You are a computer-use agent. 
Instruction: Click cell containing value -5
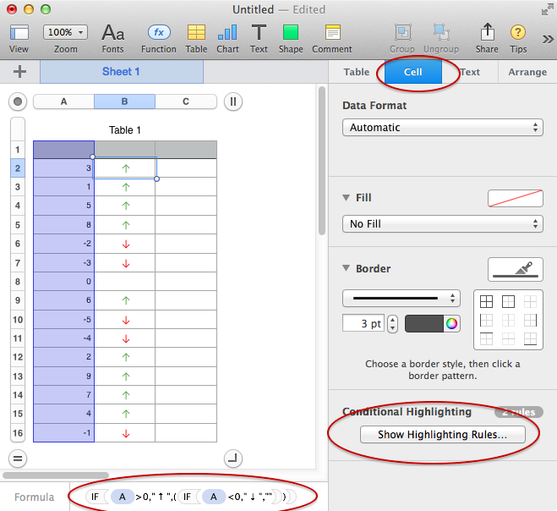click(x=64, y=319)
